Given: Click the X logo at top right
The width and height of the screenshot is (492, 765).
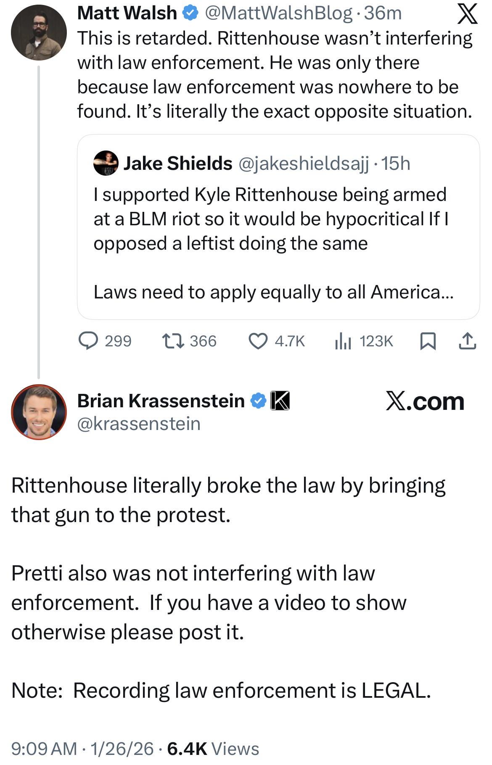Looking at the screenshot, I should pos(467,14).
